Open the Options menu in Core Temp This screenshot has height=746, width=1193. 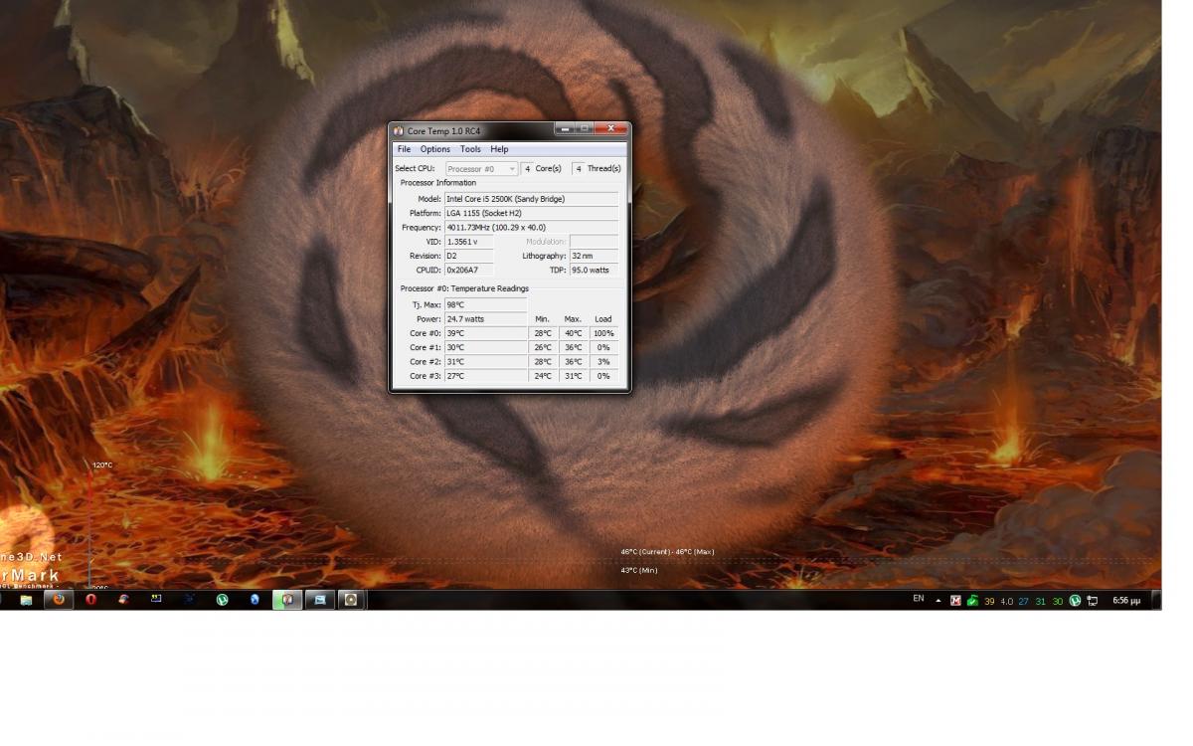[434, 149]
